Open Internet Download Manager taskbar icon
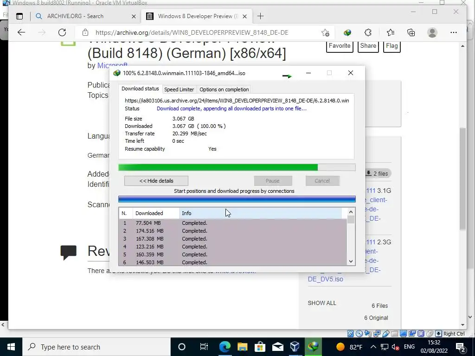The image size is (475, 356). click(x=313, y=347)
